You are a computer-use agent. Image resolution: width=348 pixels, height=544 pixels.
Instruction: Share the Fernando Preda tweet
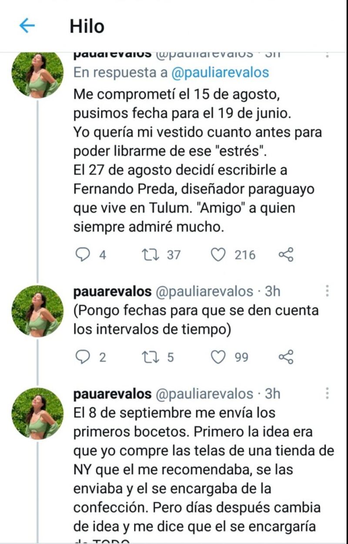click(286, 255)
